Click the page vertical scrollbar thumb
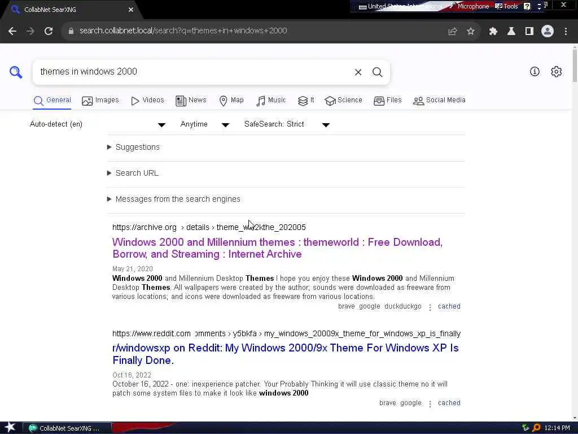 click(575, 64)
